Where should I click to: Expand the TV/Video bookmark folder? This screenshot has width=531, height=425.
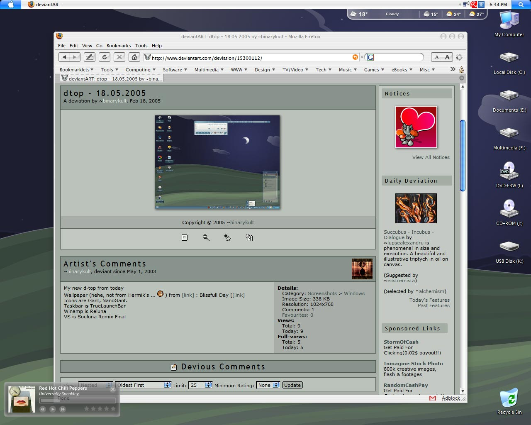pos(295,70)
